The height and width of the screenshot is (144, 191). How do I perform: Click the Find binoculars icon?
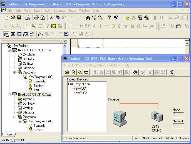tap(88, 18)
